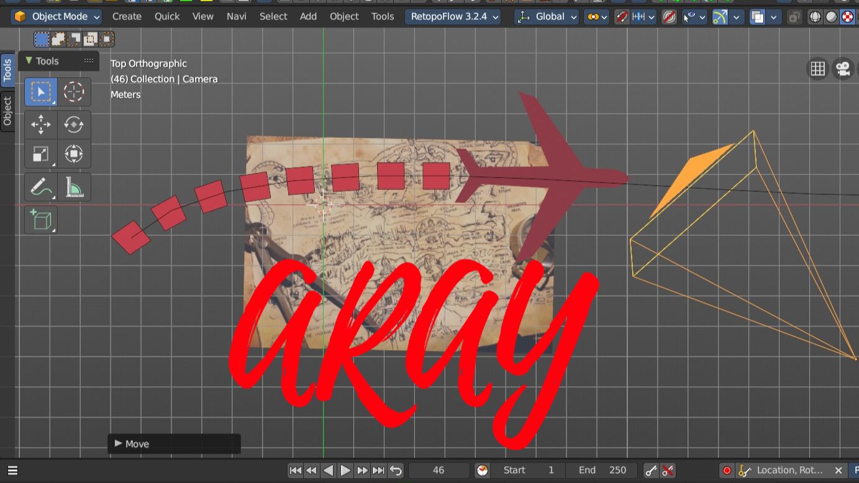Expand overlays options dropdown arrow
The image size is (859, 483).
coord(773,17)
